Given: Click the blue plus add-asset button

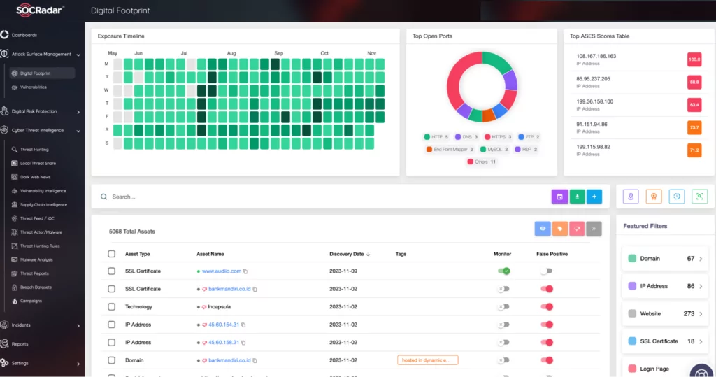Looking at the screenshot, I should tap(594, 197).
